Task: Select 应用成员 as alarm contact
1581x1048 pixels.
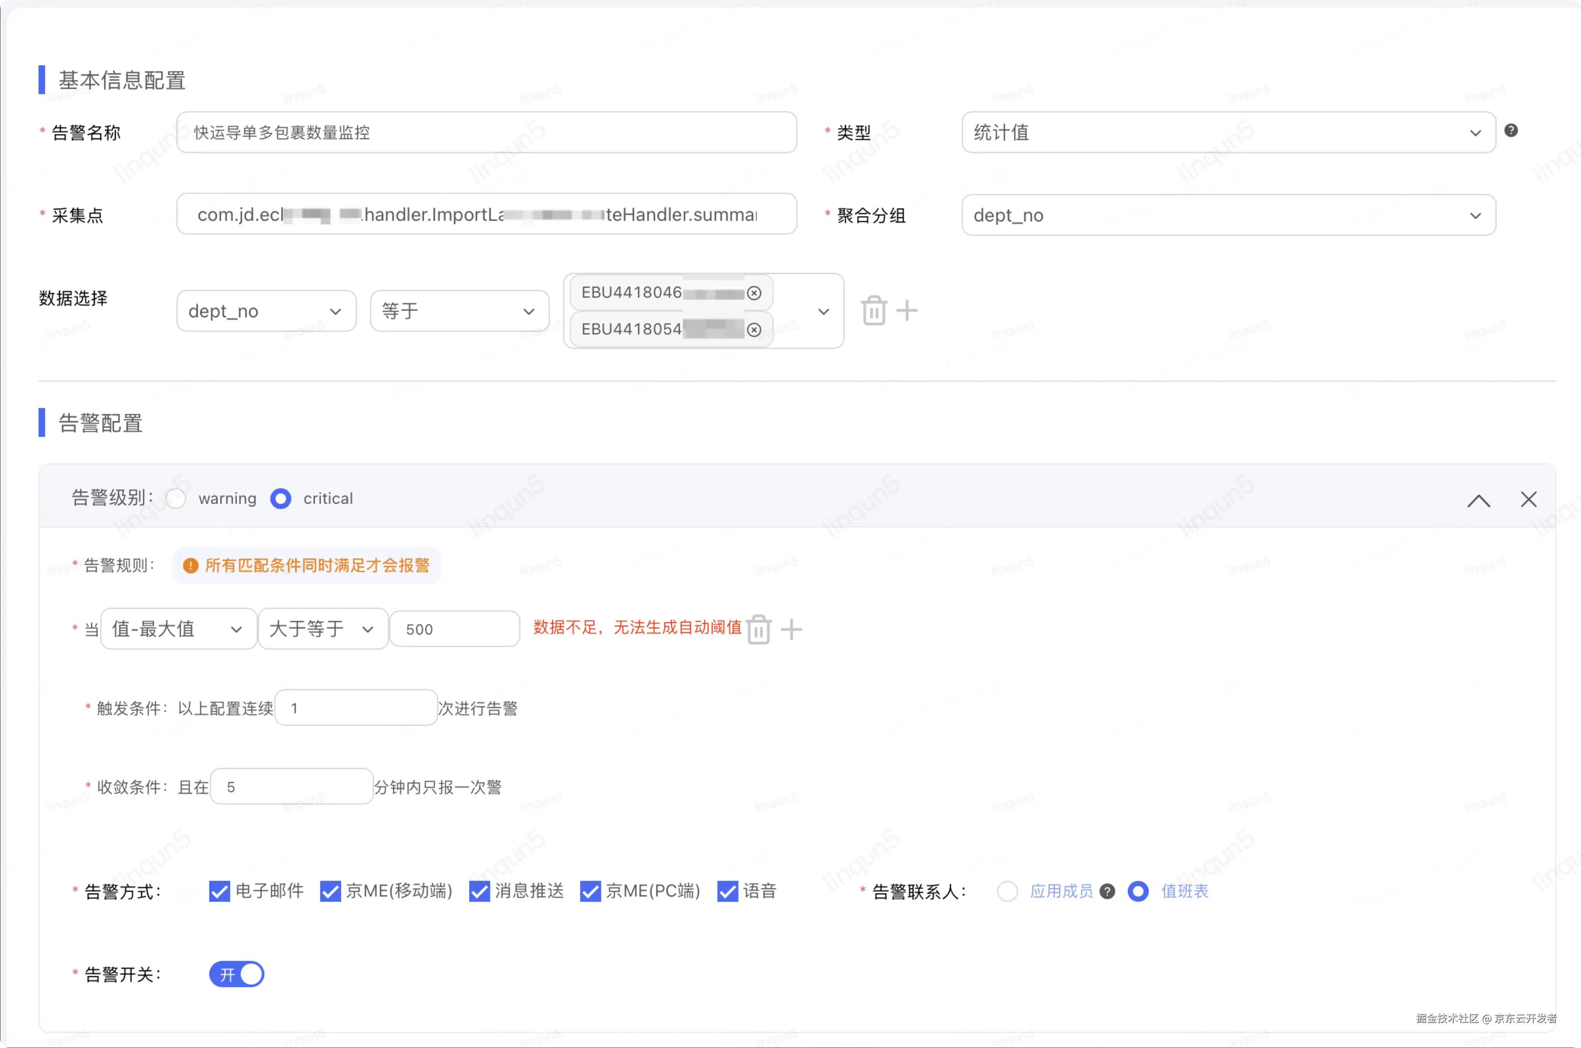Action: [x=1007, y=892]
